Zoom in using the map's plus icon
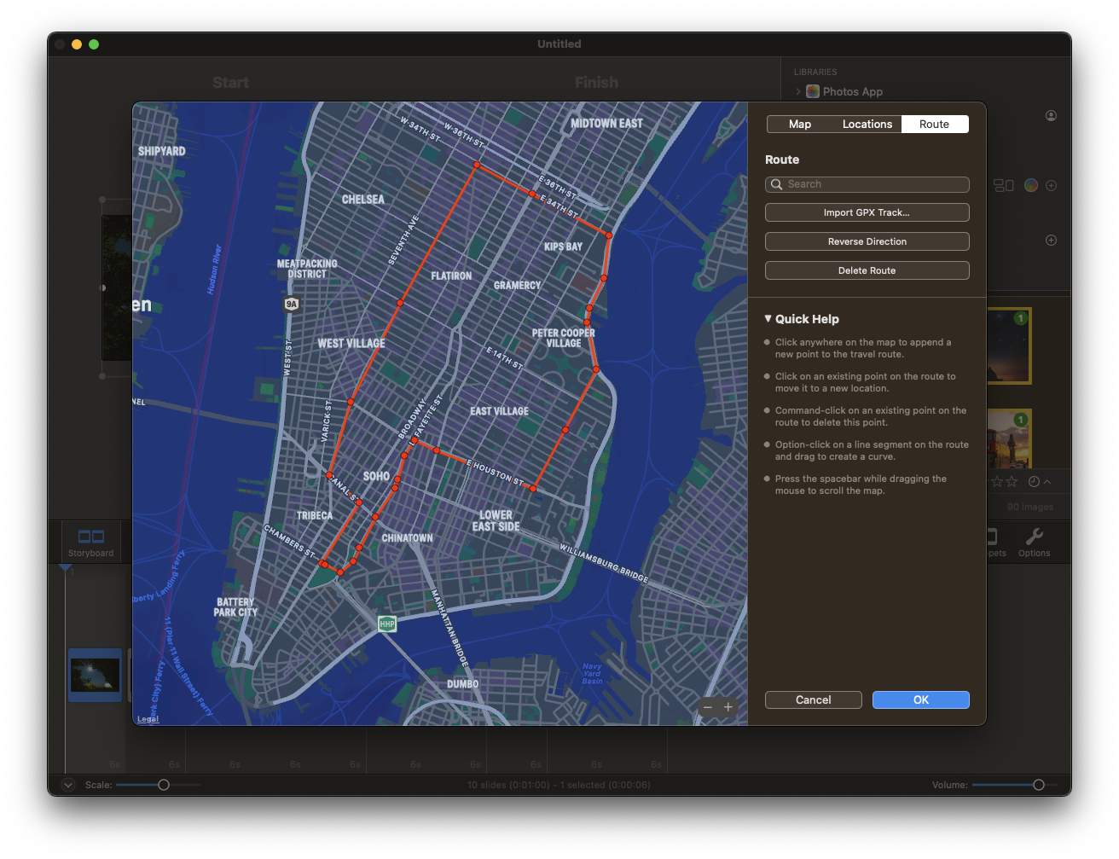 (x=728, y=707)
